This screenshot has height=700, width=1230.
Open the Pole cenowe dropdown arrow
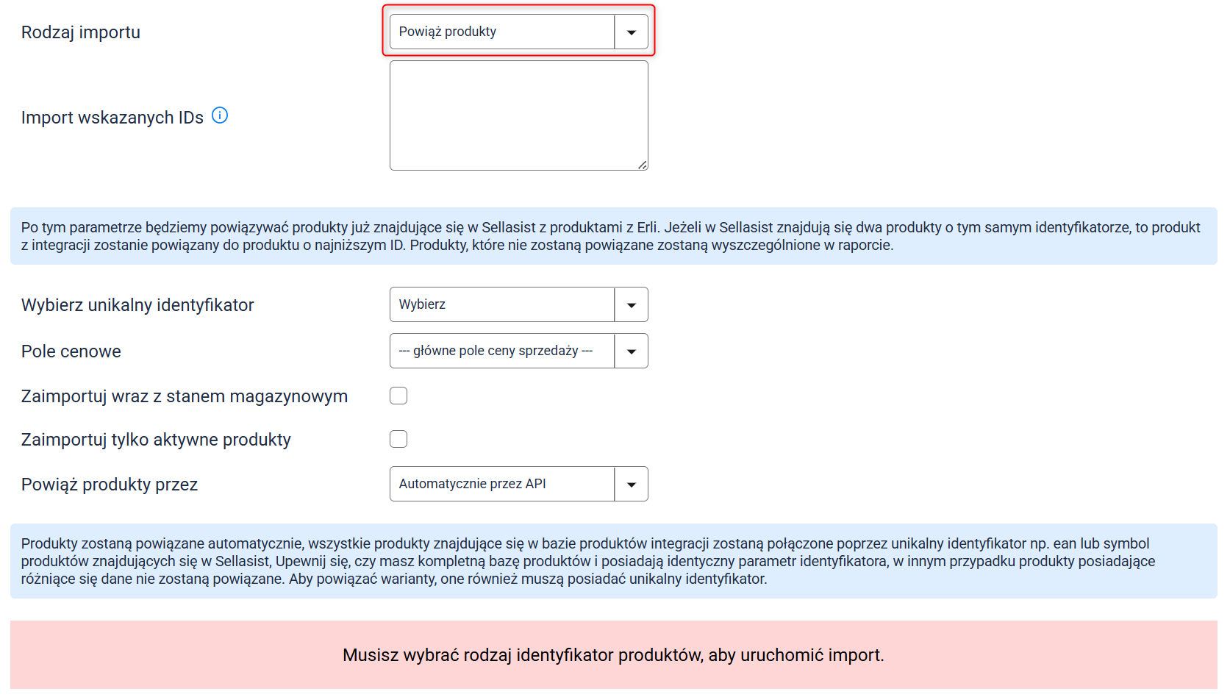click(631, 351)
